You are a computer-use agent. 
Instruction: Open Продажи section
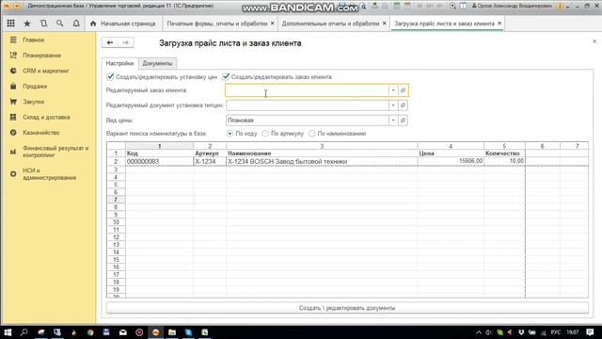click(35, 86)
